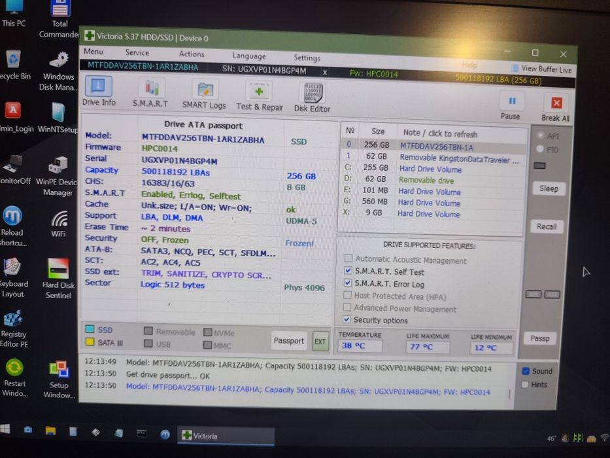Click the Pause icon button
The height and width of the screenshot is (458, 610).
pyautogui.click(x=512, y=101)
